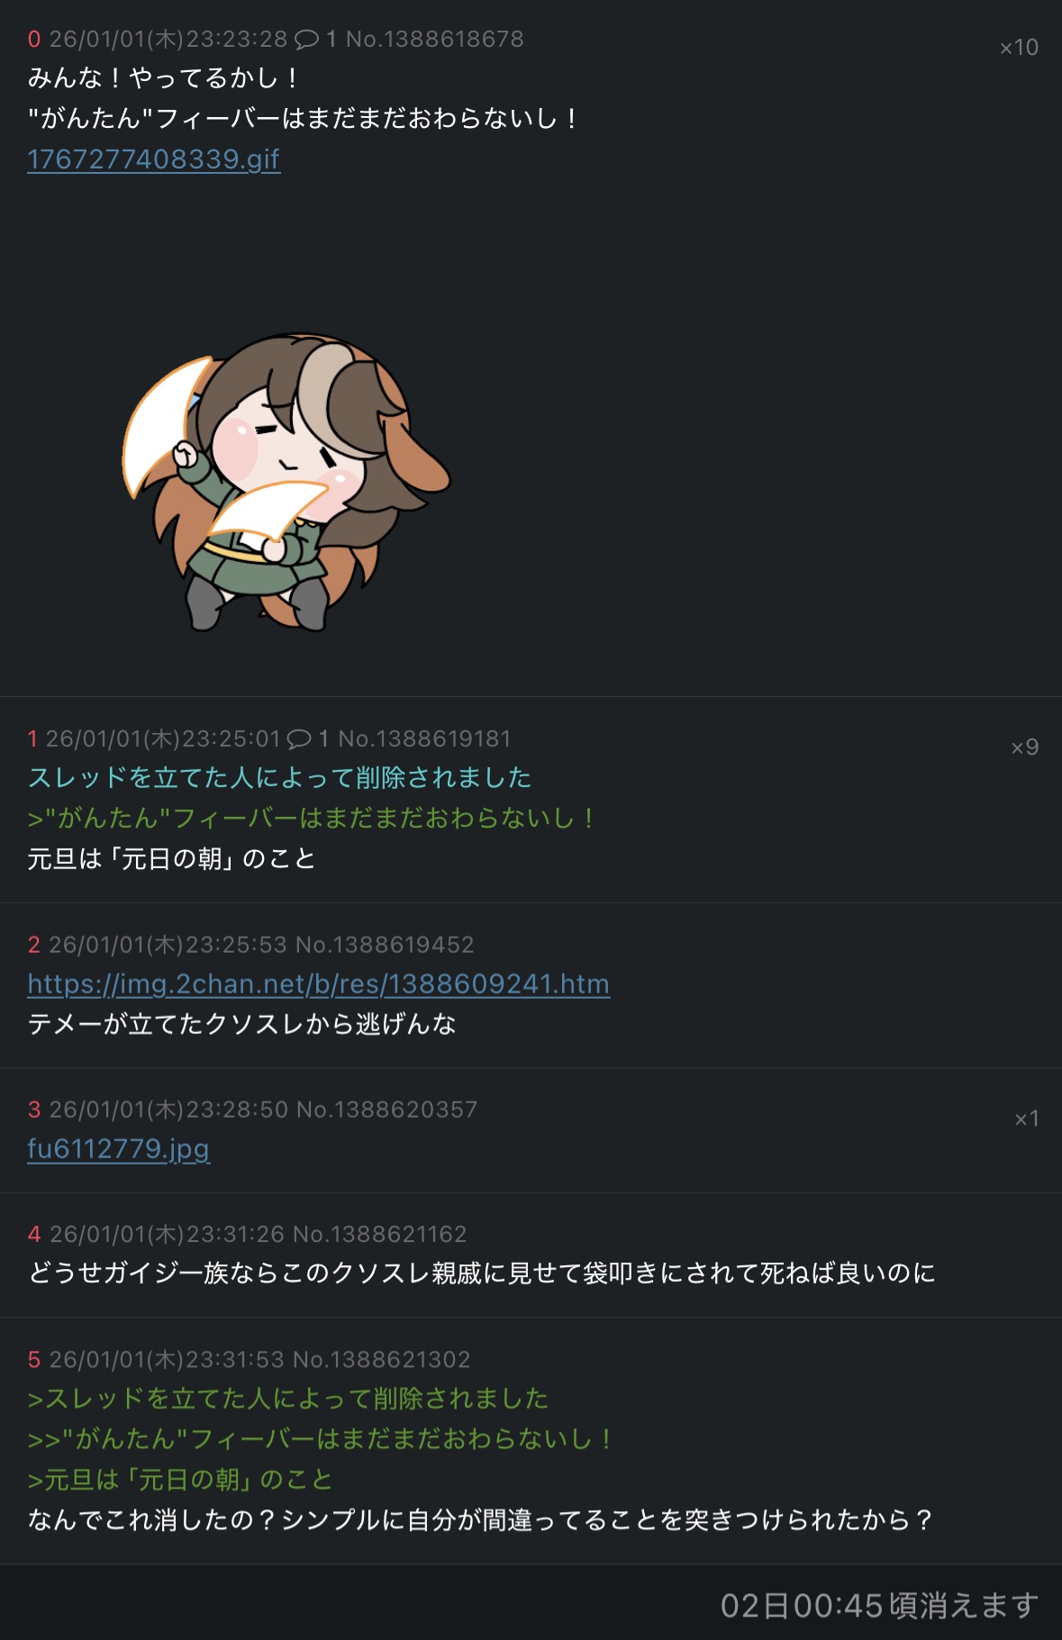The height and width of the screenshot is (1640, 1062).
Task: Open the fu6112779.jpg attachment link
Action: [119, 1148]
